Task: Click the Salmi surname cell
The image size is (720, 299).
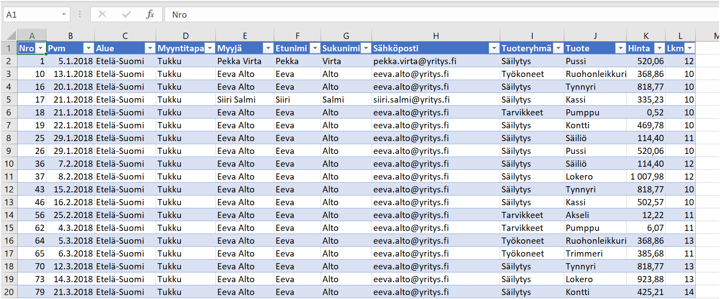Action: tap(346, 100)
